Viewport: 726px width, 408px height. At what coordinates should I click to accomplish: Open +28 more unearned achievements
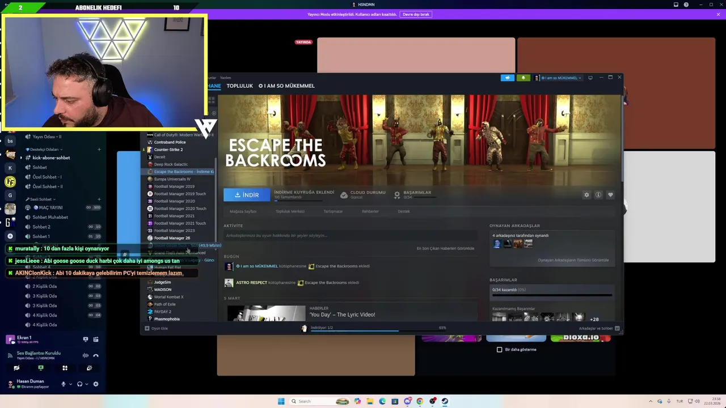point(594,319)
